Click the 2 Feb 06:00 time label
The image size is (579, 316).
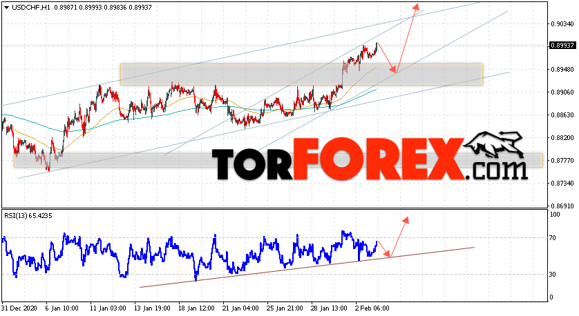click(372, 308)
